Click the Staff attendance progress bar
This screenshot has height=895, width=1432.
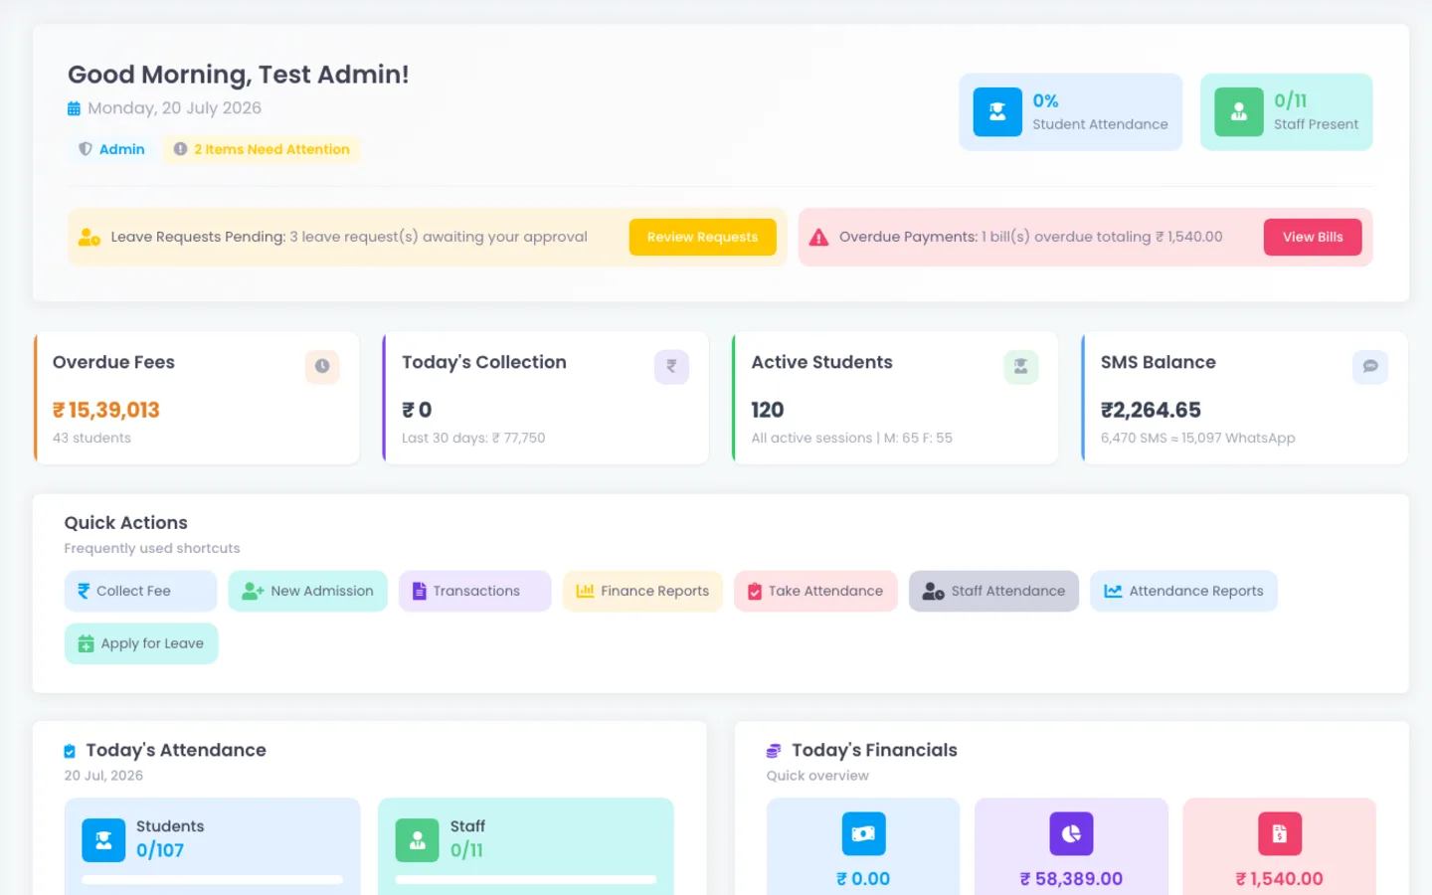526,880
